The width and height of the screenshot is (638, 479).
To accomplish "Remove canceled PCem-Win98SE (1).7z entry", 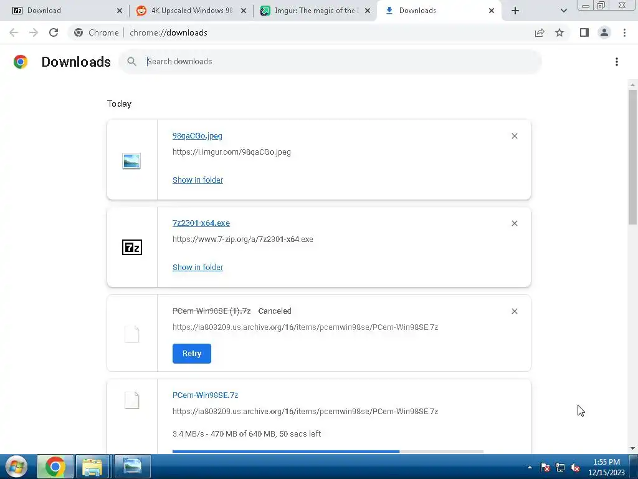I will (x=514, y=311).
